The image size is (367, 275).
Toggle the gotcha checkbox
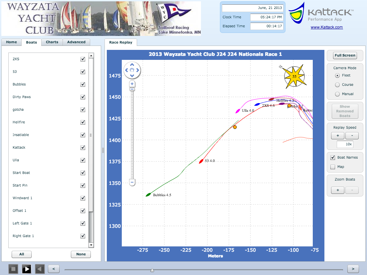point(83,110)
